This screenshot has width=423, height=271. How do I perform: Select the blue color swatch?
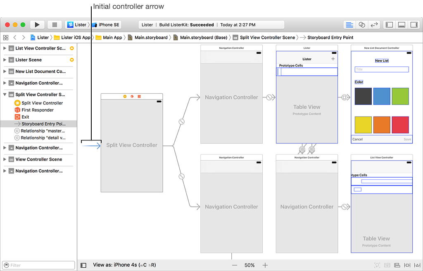(x=382, y=96)
